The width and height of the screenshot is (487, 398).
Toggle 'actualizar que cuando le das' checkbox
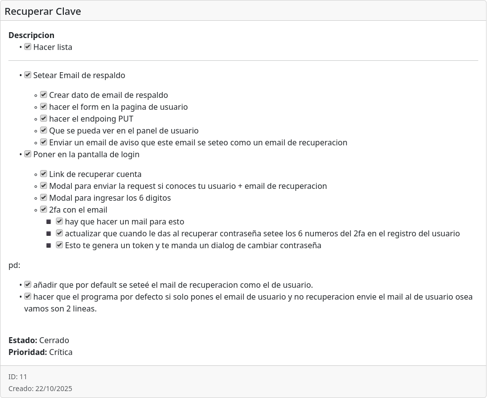60,233
